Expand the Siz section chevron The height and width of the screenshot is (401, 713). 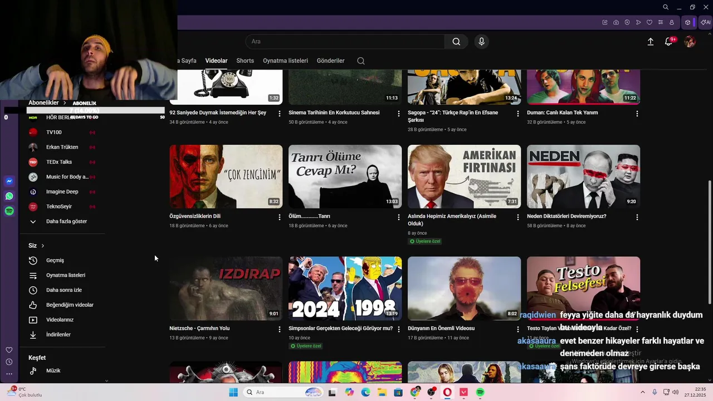(x=42, y=246)
